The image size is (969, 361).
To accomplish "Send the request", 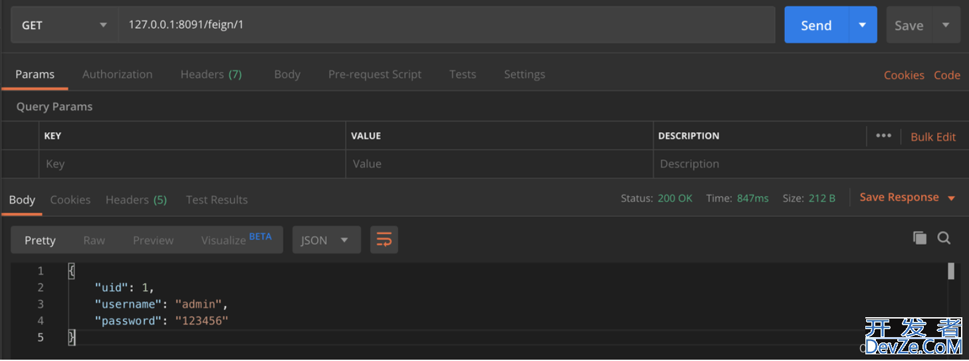I will click(816, 25).
